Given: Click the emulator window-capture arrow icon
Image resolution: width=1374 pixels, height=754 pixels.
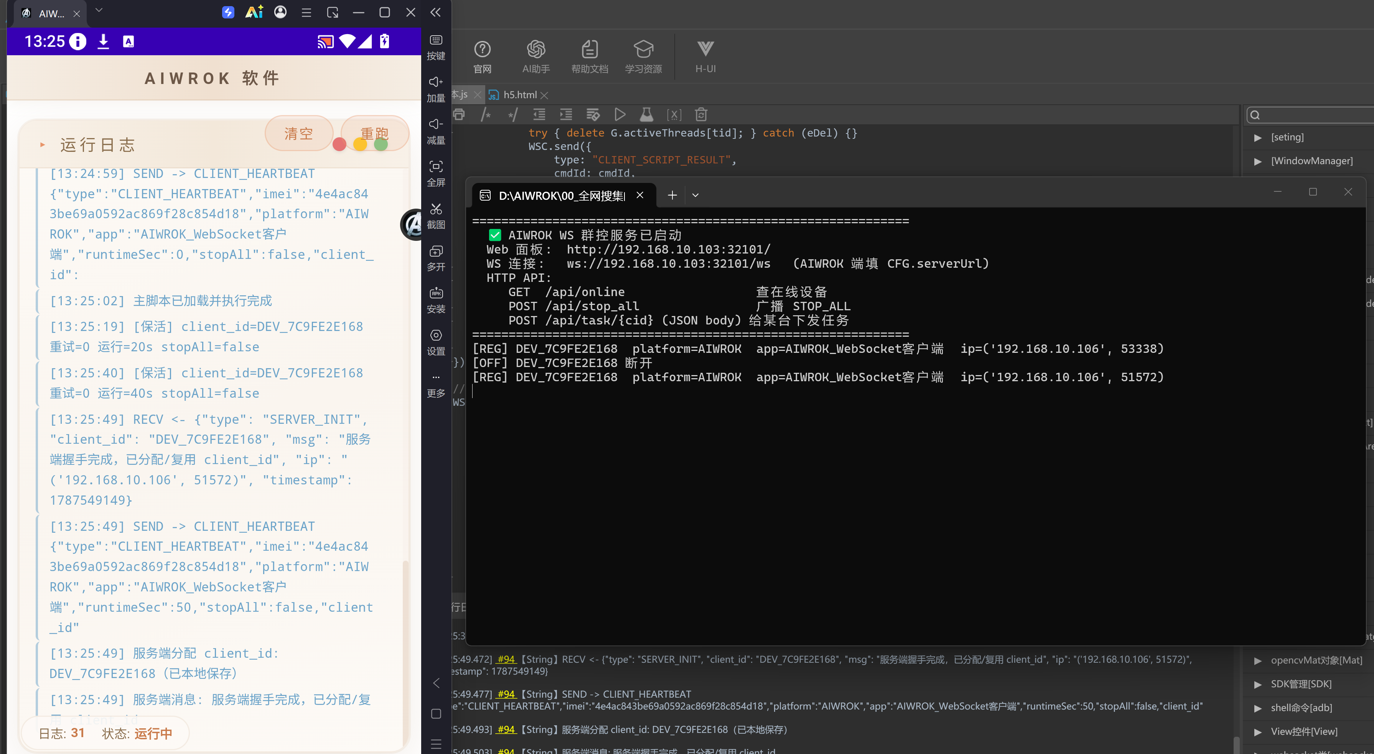Looking at the screenshot, I should 332,12.
